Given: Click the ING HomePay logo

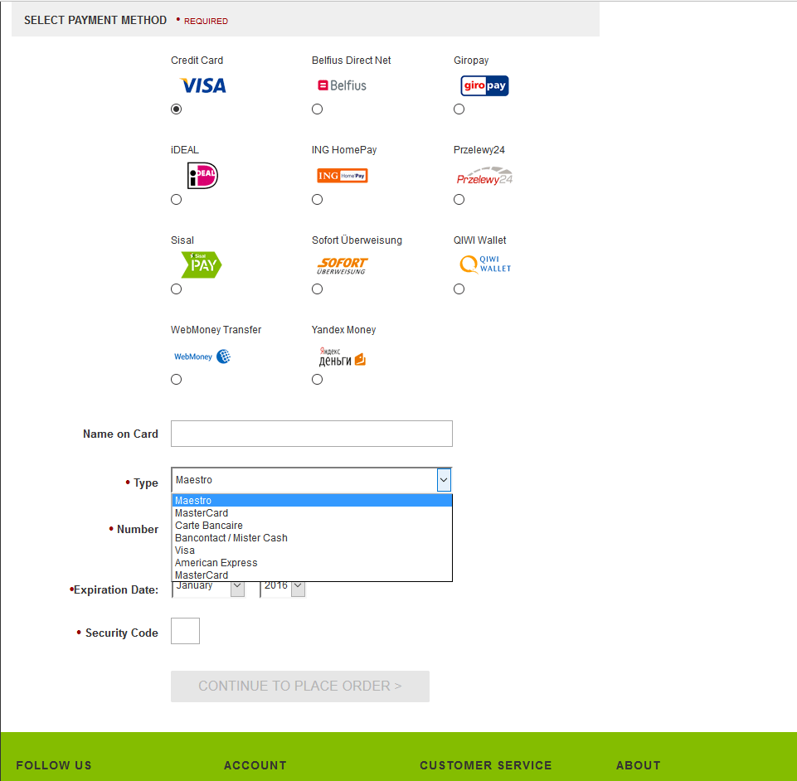Looking at the screenshot, I should tap(342, 176).
